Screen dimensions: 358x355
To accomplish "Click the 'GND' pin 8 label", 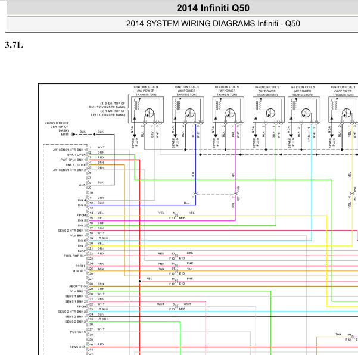I will point(82,185).
